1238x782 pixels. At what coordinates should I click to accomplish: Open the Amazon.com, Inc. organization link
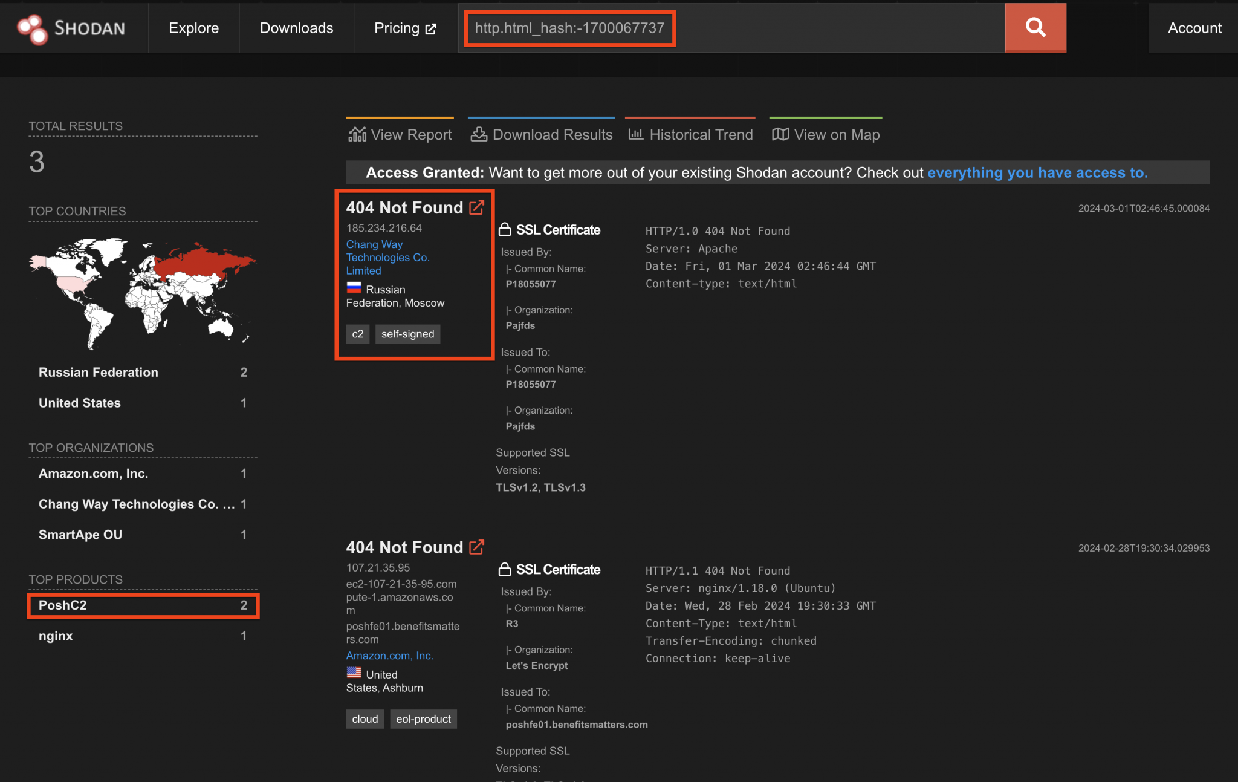coord(389,655)
